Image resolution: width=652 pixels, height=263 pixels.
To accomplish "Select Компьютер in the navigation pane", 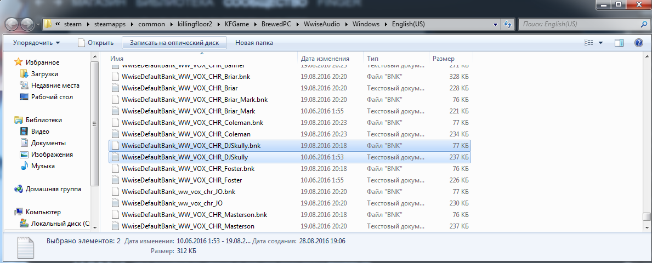I will click(x=43, y=212).
